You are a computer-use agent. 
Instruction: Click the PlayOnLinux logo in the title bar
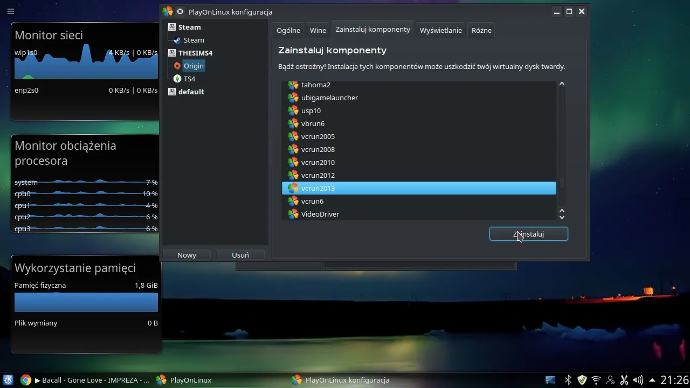(x=168, y=11)
